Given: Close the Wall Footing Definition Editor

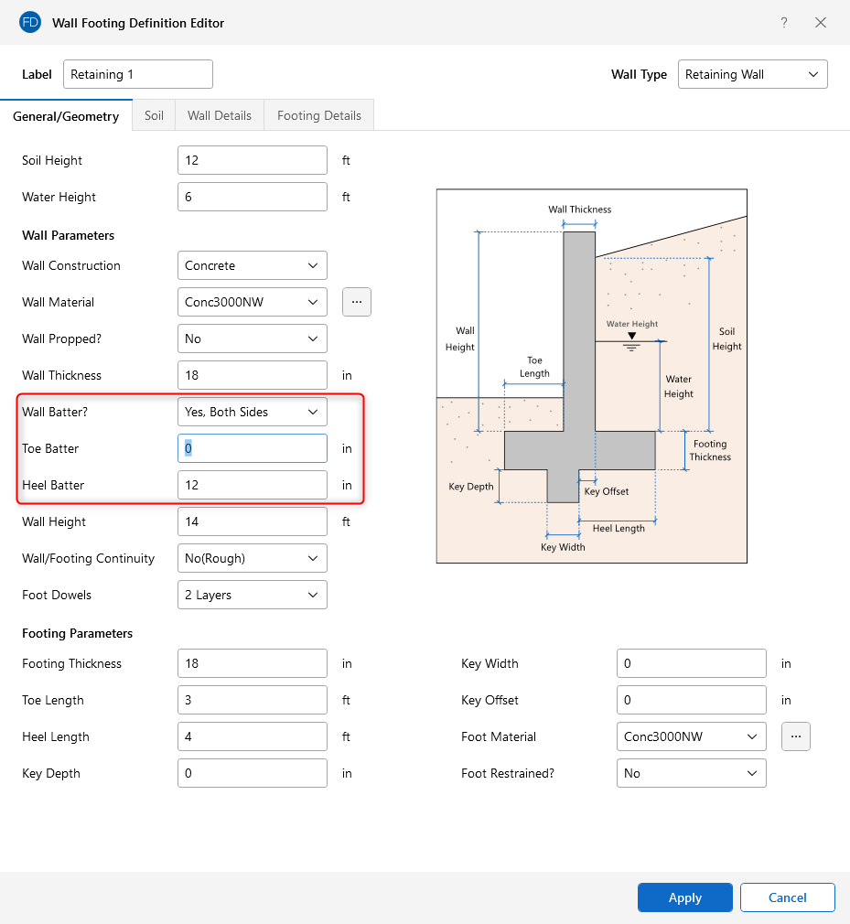Looking at the screenshot, I should click(x=821, y=23).
